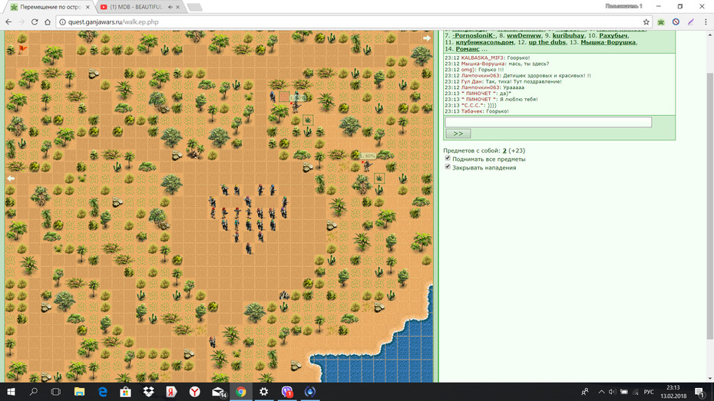Toggle 'Поднимать все предметы' checkbox
Screen dimensions: 714x401
point(448,158)
